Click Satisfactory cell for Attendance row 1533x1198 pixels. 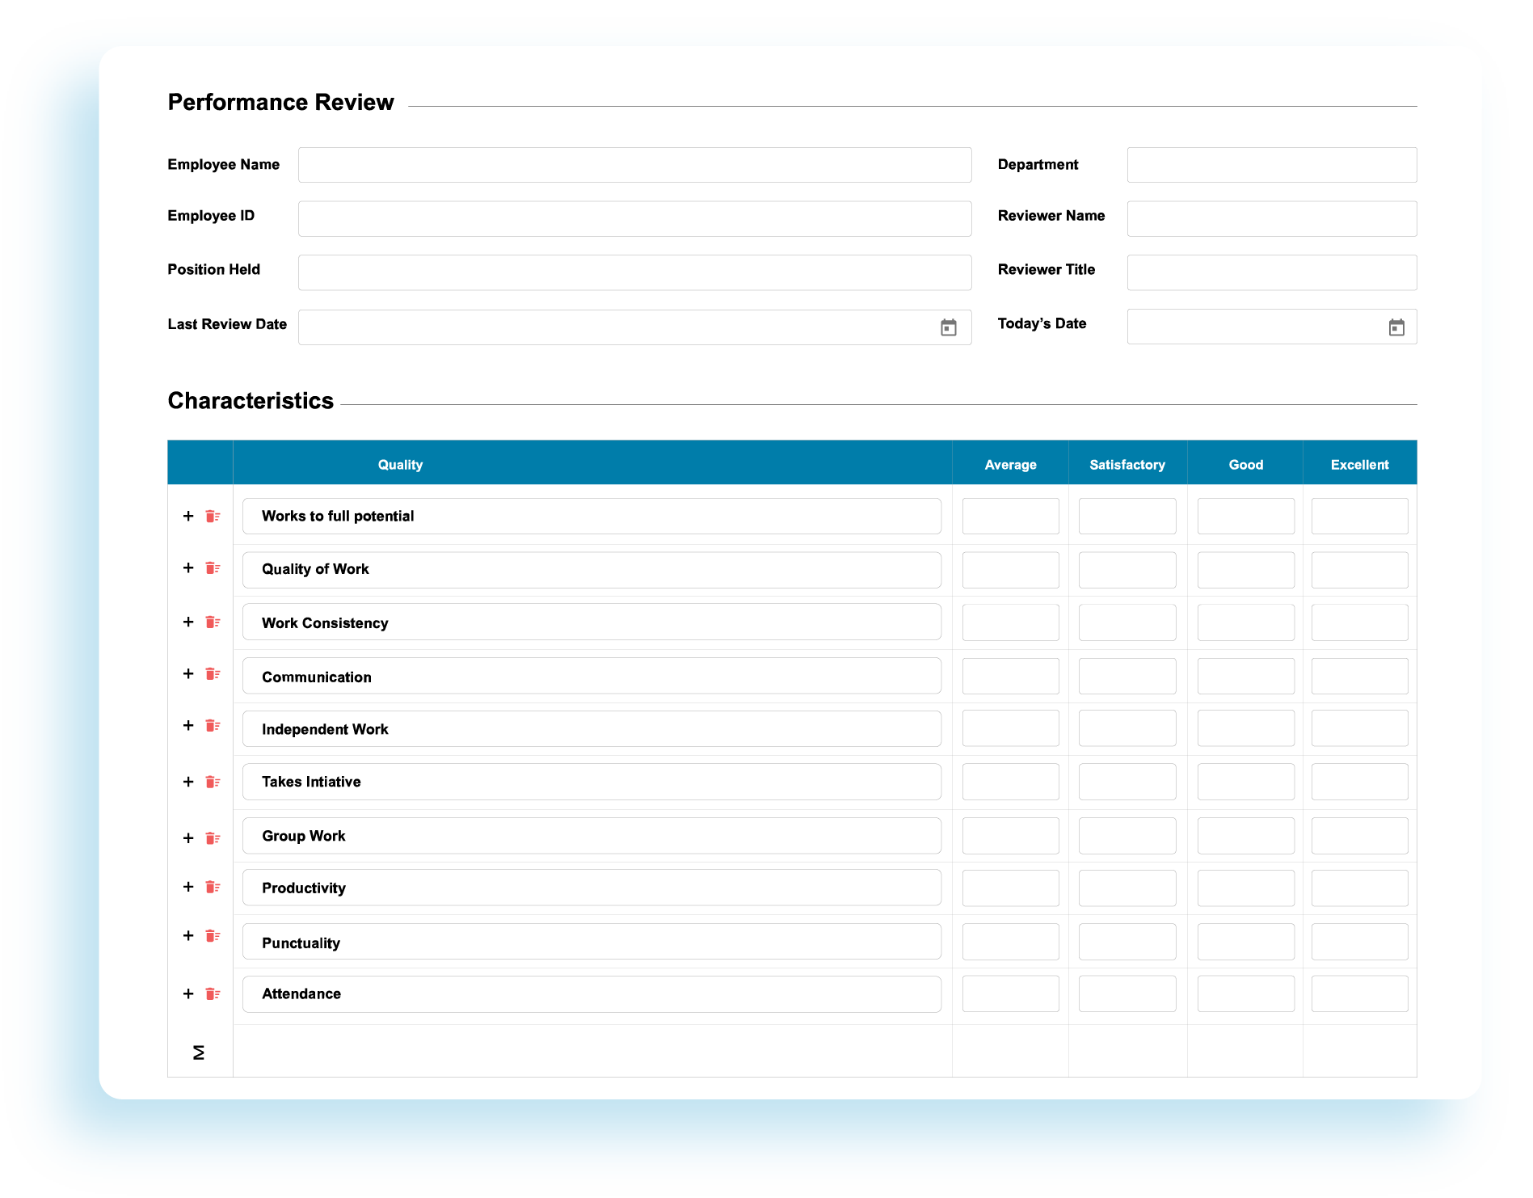coord(1127,994)
